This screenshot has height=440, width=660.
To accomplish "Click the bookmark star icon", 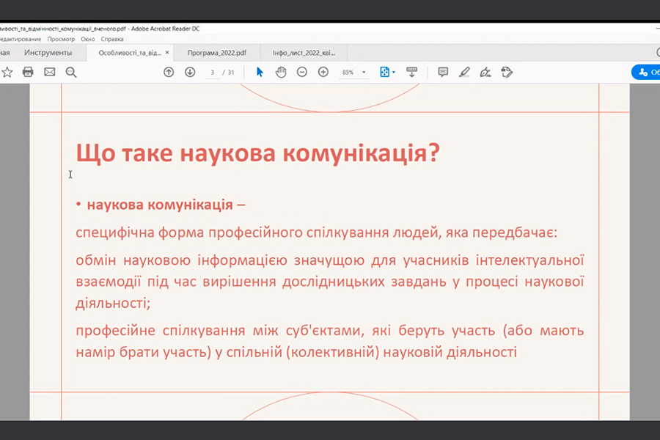I will 7,72.
